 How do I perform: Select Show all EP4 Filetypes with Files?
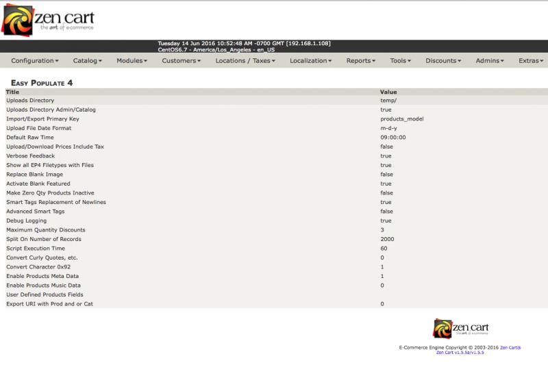pos(277,165)
